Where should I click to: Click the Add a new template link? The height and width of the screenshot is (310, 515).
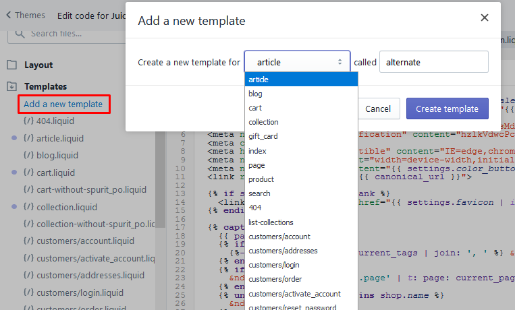pyautogui.click(x=63, y=104)
